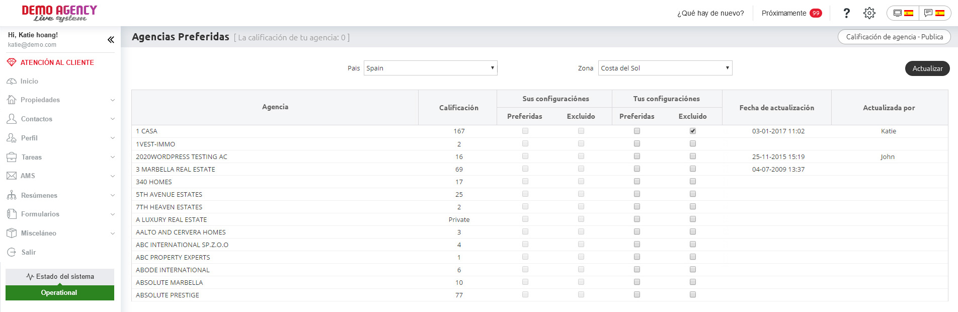This screenshot has height=312, width=958.
Task: Open the Zona dropdown showing Costa del Sol
Action: coord(665,68)
